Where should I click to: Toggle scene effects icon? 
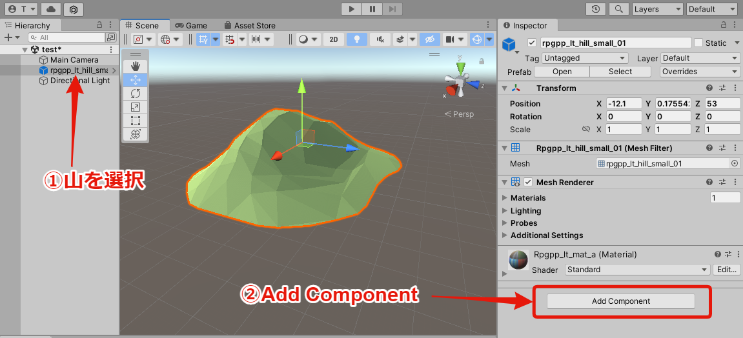400,40
